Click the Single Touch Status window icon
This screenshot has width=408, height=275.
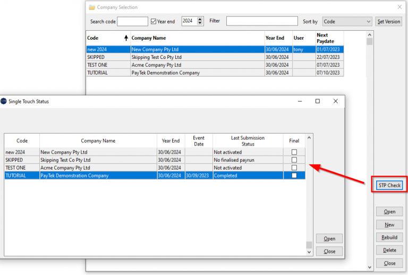[4, 101]
